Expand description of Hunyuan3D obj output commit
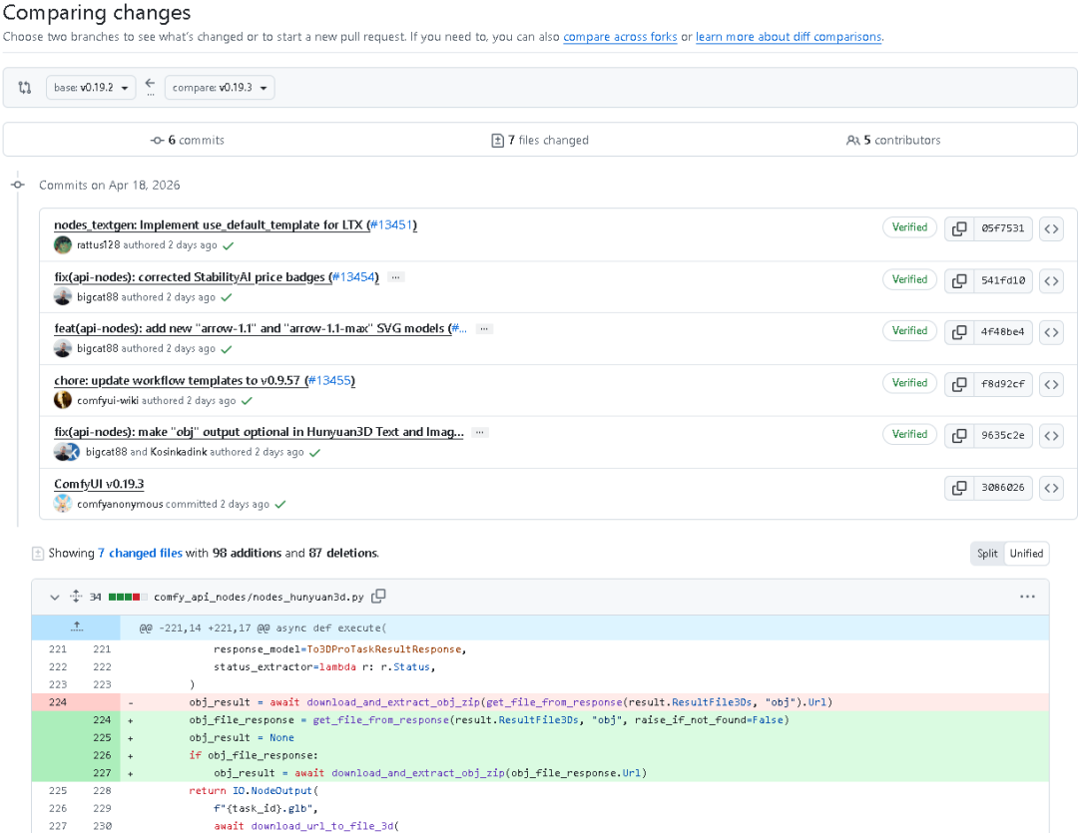The height and width of the screenshot is (833, 1078). pos(480,432)
